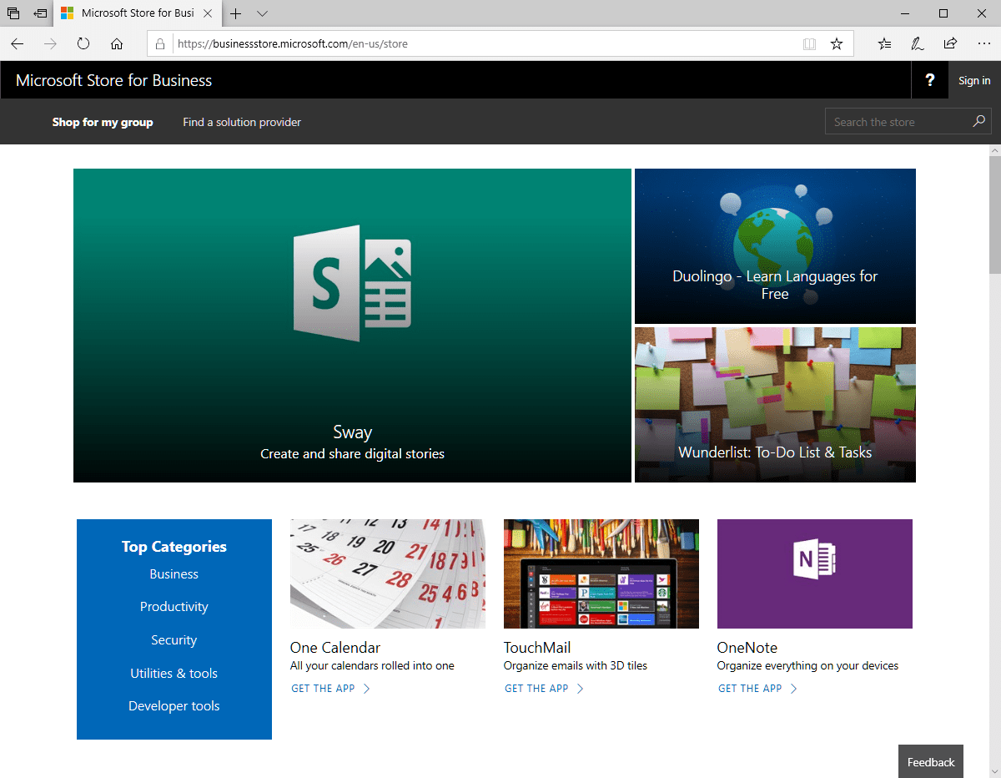1001x778 pixels.
Task: Open Shop for my group menu
Action: (x=103, y=122)
